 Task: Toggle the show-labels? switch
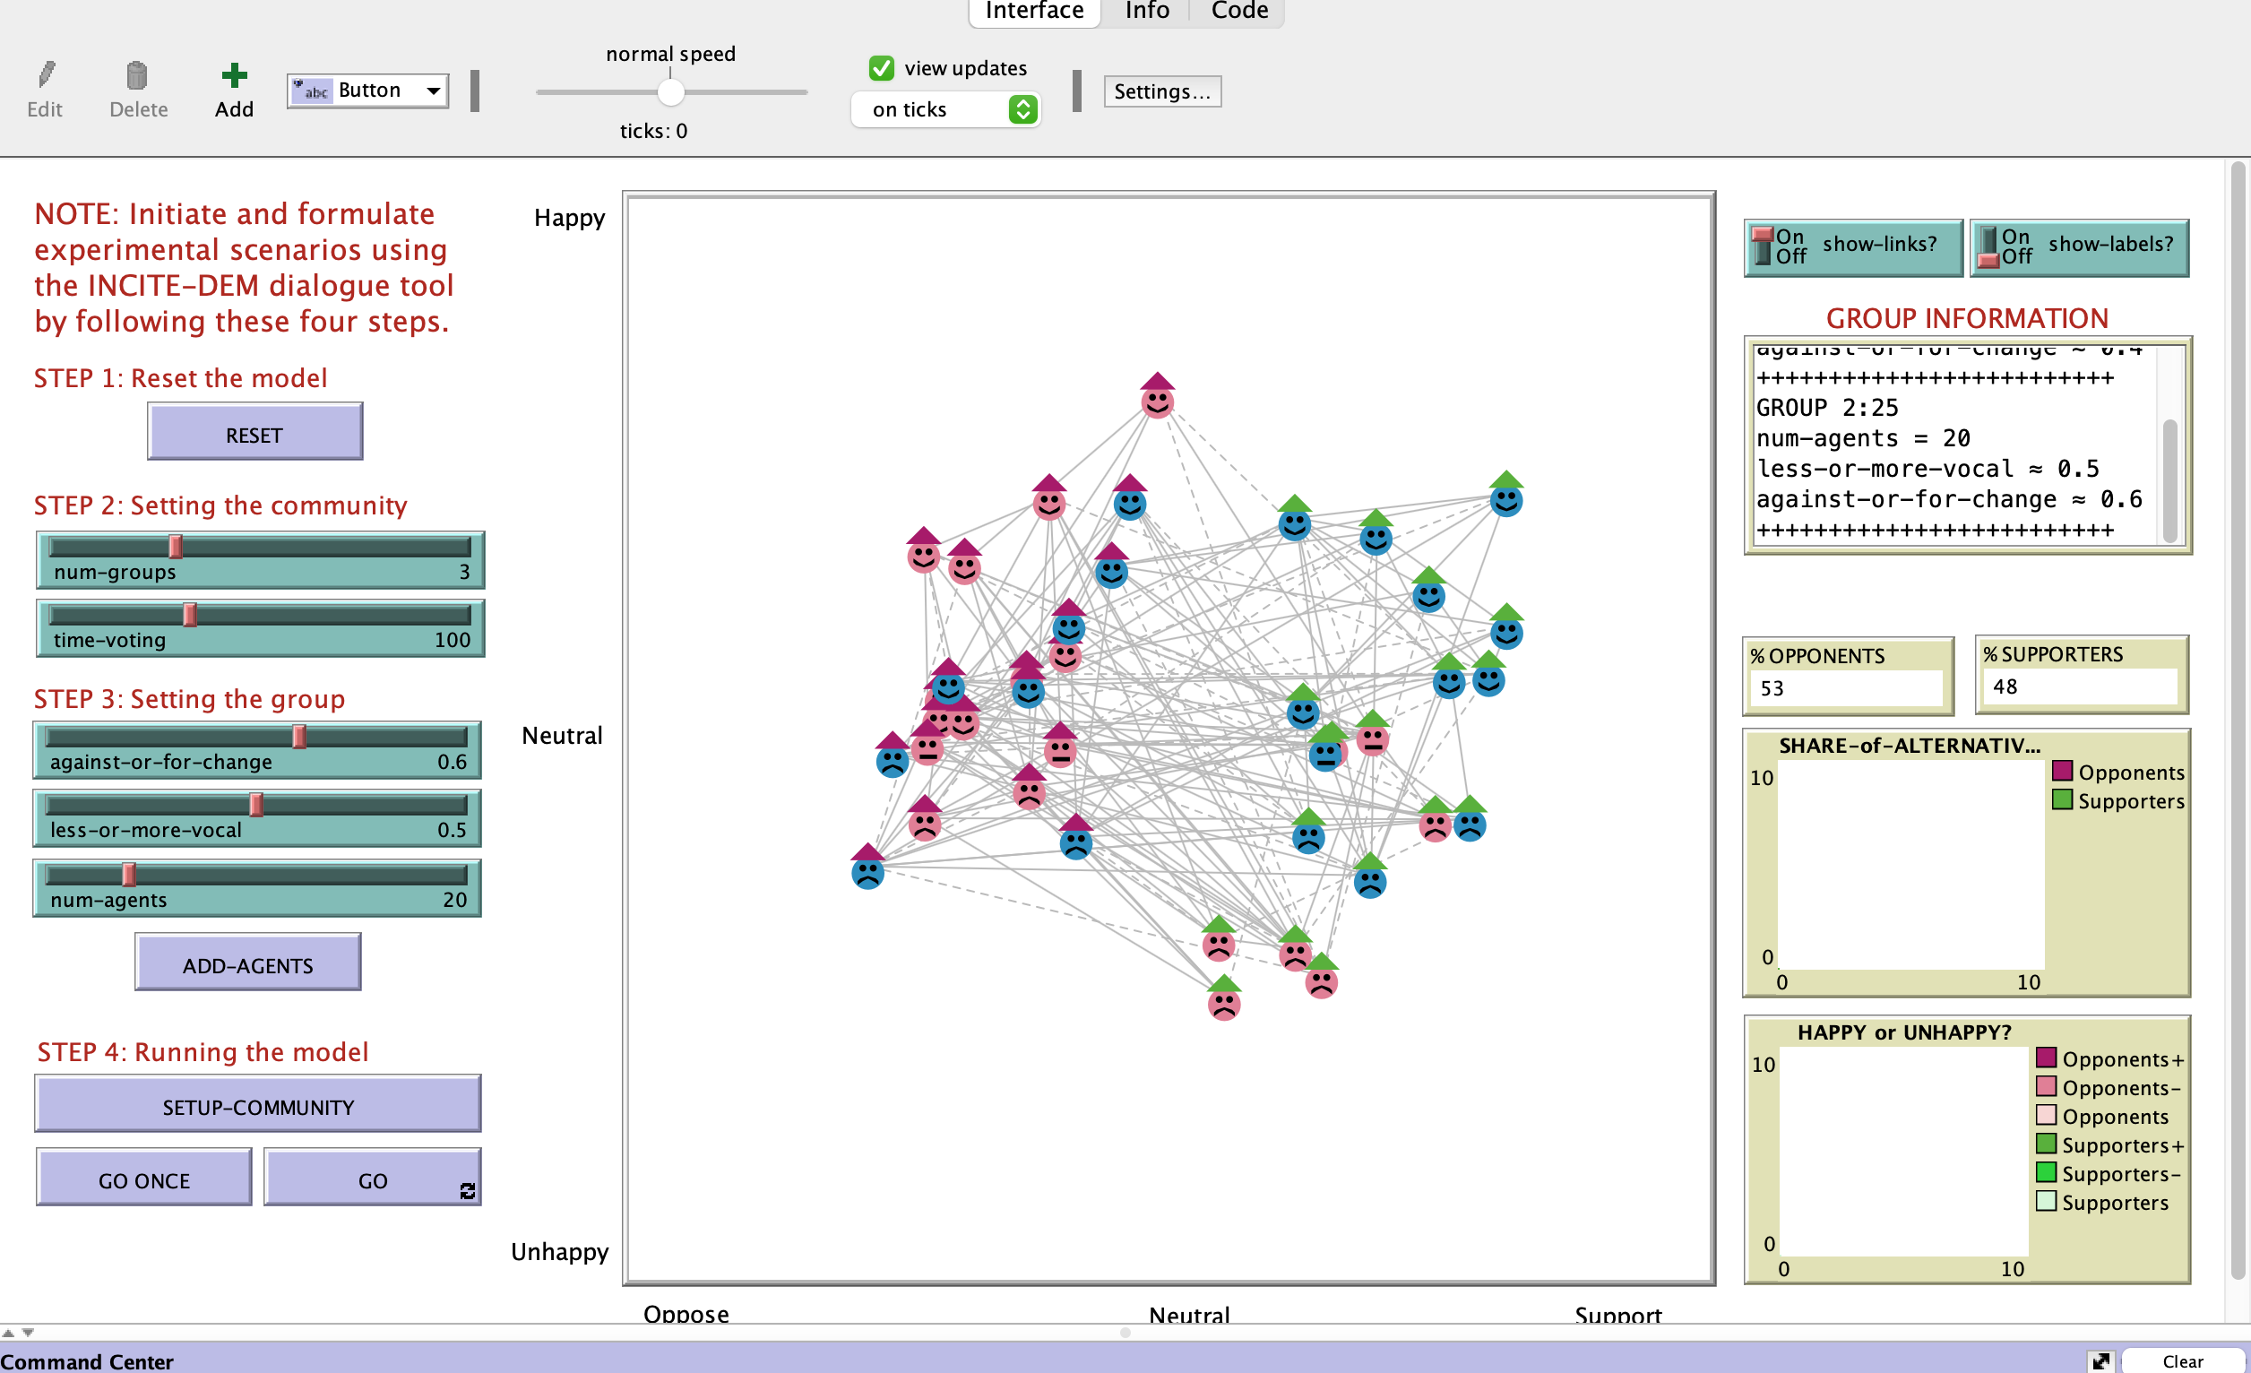point(1988,246)
